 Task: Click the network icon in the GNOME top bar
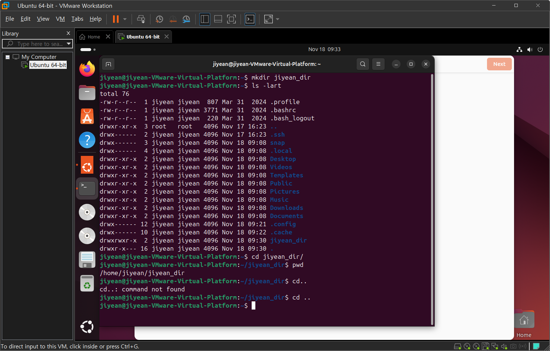tap(519, 49)
